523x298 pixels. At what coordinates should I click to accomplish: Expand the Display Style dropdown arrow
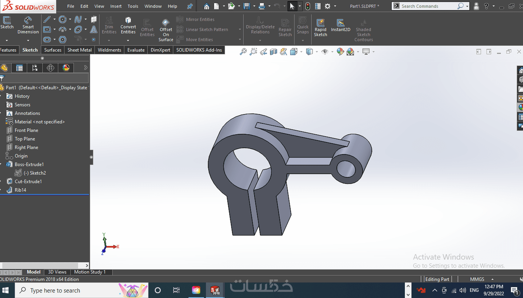(x=317, y=52)
